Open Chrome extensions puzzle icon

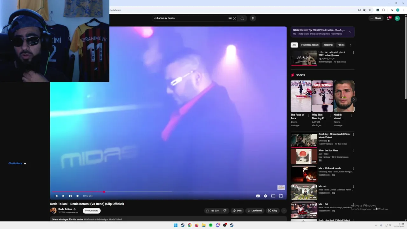(x=383, y=10)
